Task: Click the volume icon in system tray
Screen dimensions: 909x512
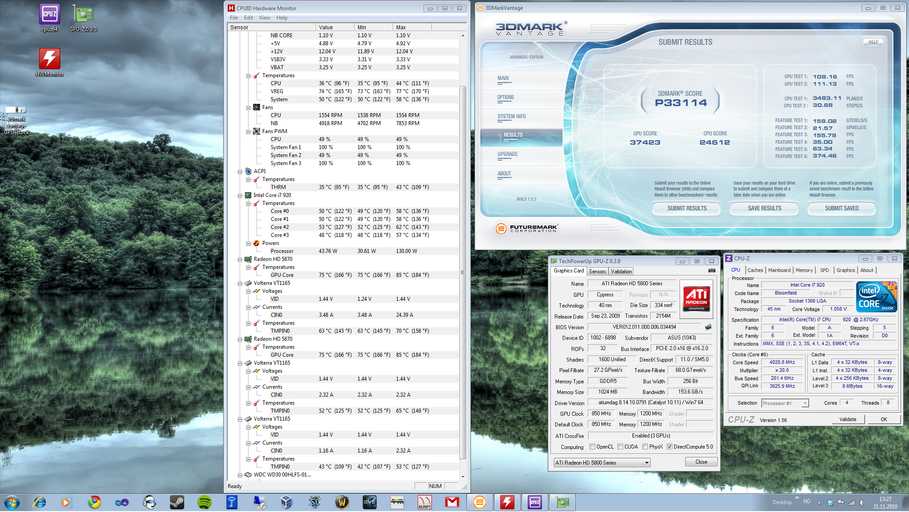Action: [x=862, y=502]
